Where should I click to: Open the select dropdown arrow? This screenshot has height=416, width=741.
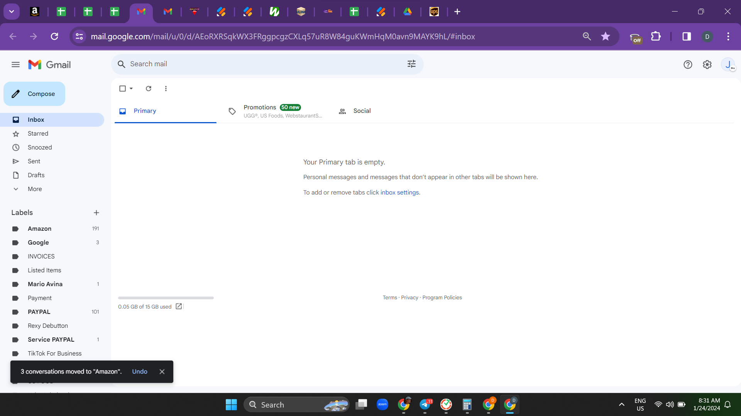tap(131, 89)
